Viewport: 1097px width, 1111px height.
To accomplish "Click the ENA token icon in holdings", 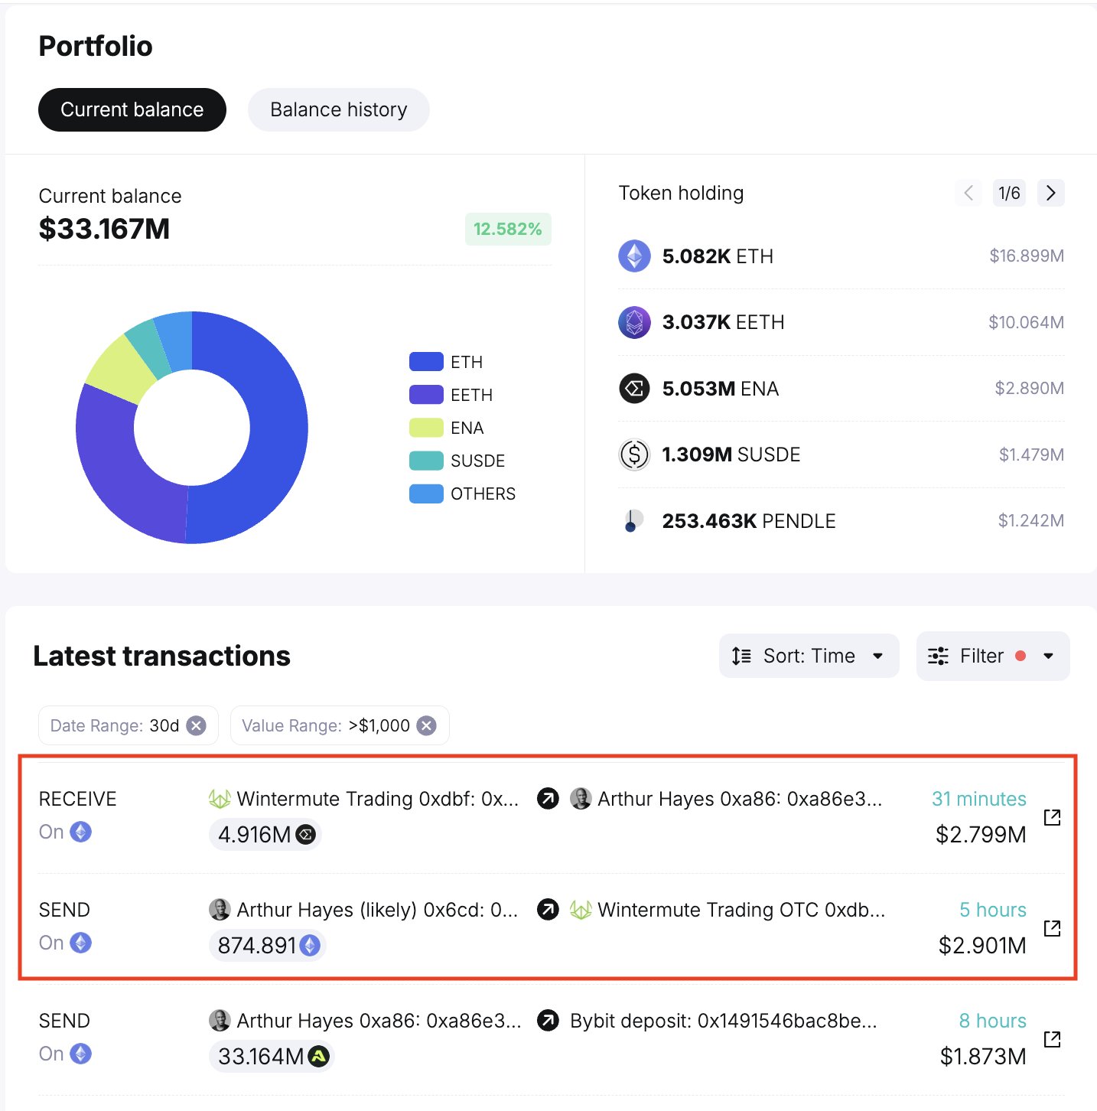I will [x=634, y=389].
